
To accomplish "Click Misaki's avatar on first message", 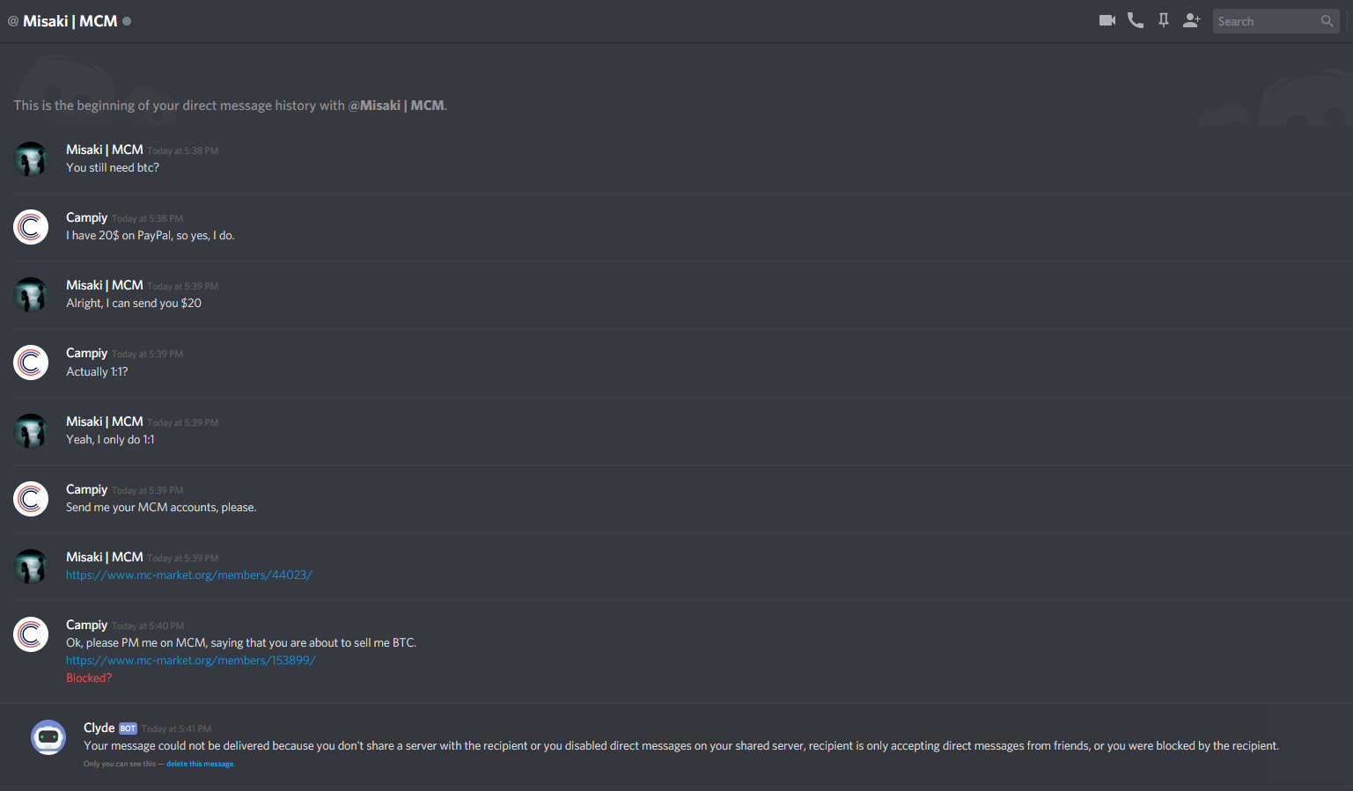I will [31, 159].
